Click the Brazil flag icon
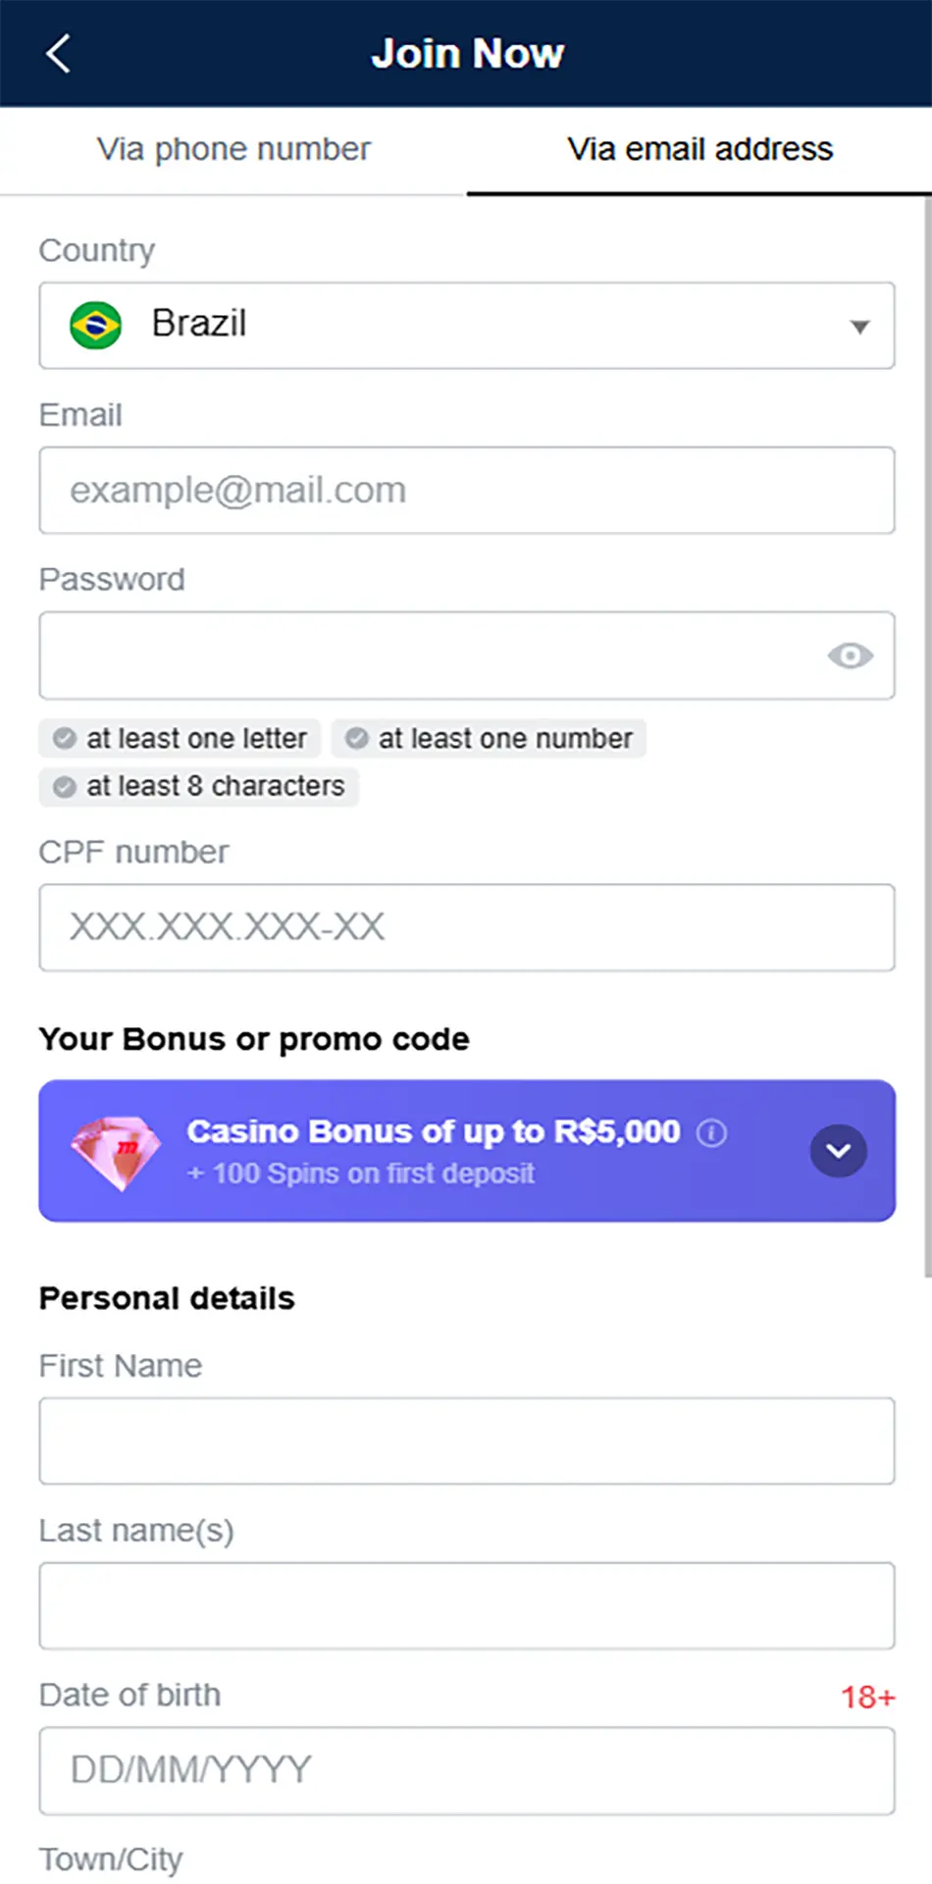The image size is (932, 1884). pyautogui.click(x=95, y=325)
